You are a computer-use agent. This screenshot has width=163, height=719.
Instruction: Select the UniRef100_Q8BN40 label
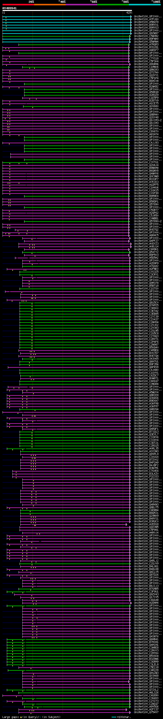point(146,115)
